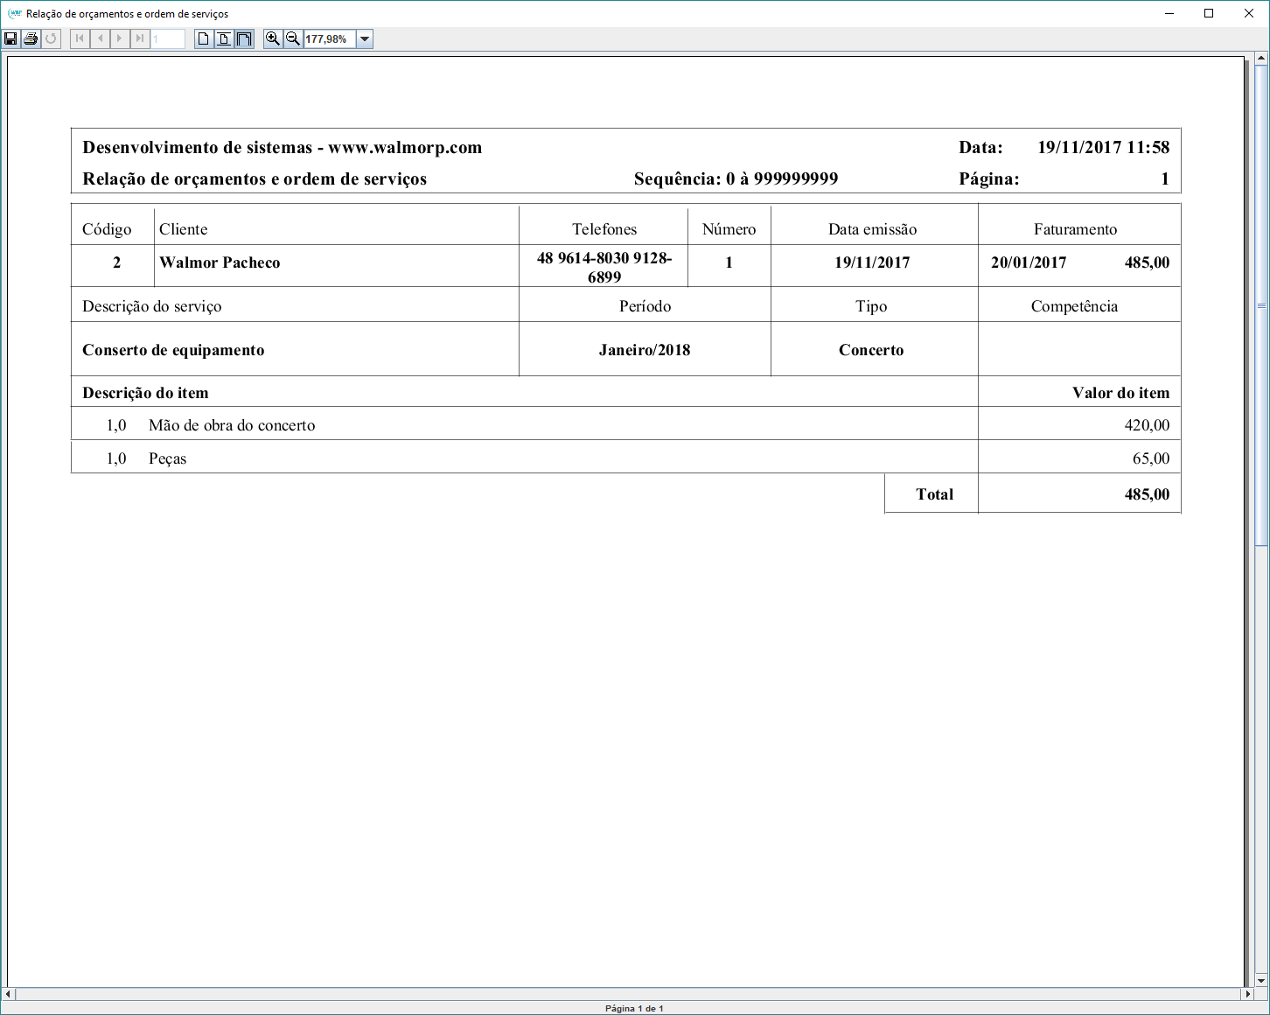Click the vertical scrollbar down arrow
This screenshot has width=1270, height=1015.
[x=1261, y=980]
